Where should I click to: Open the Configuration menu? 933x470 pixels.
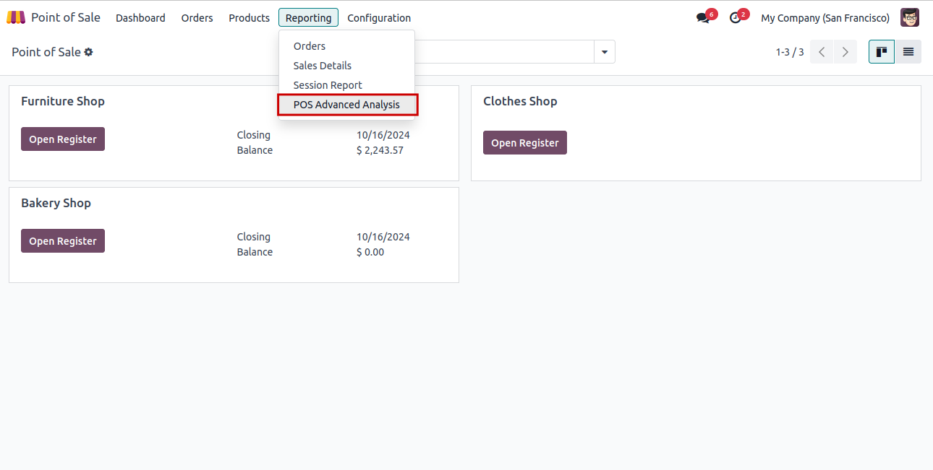pos(379,18)
